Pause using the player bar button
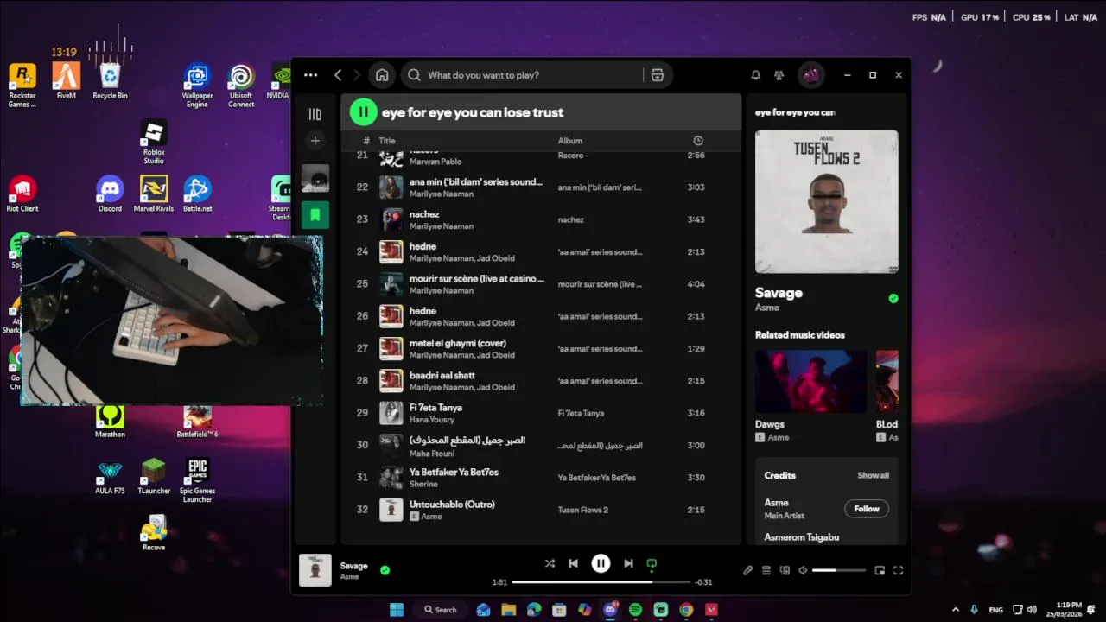The height and width of the screenshot is (622, 1106). pyautogui.click(x=601, y=563)
